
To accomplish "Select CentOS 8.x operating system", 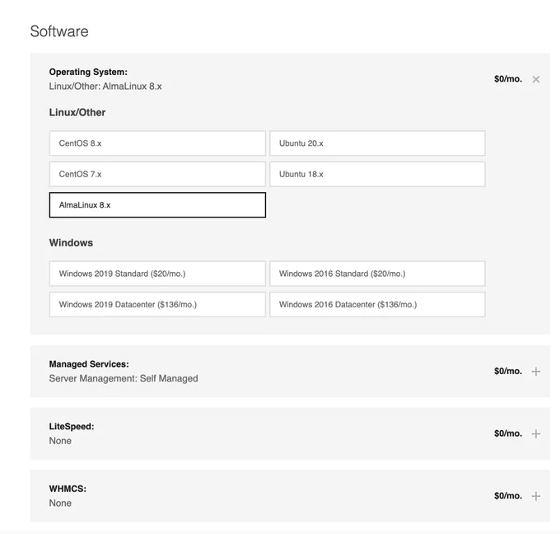I will [x=157, y=143].
